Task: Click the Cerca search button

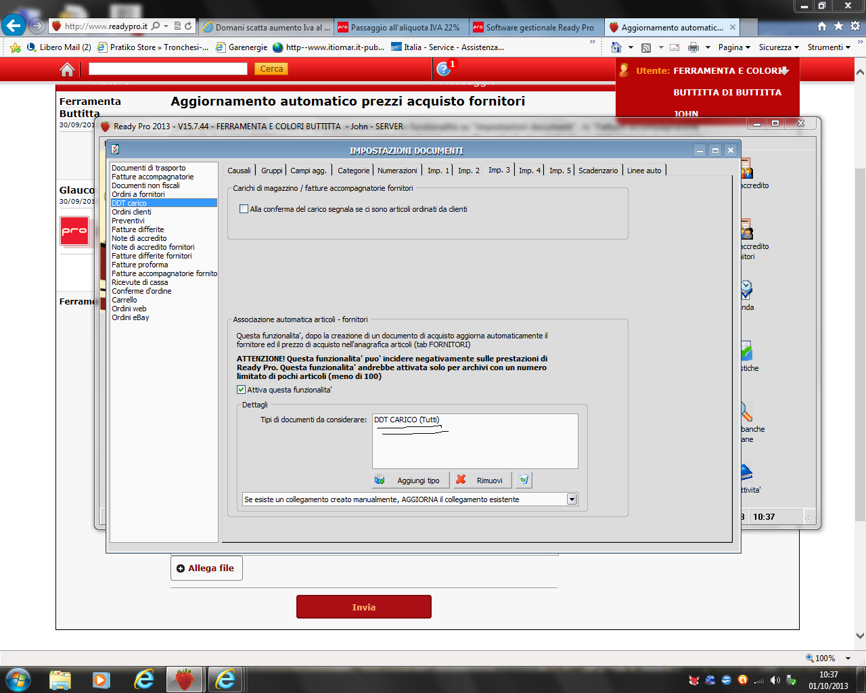Action: click(x=271, y=68)
